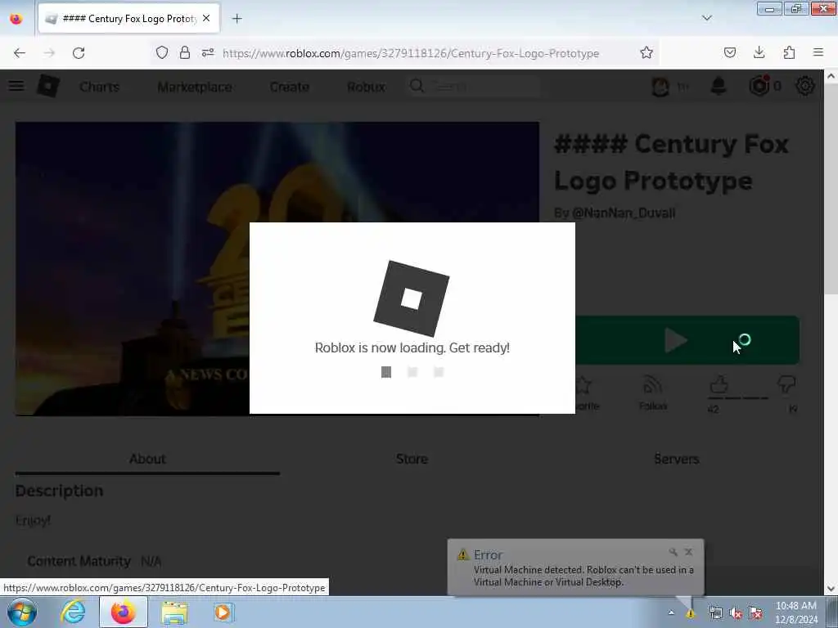Click the Roblox is now loading message
The width and height of the screenshot is (838, 628).
412,348
